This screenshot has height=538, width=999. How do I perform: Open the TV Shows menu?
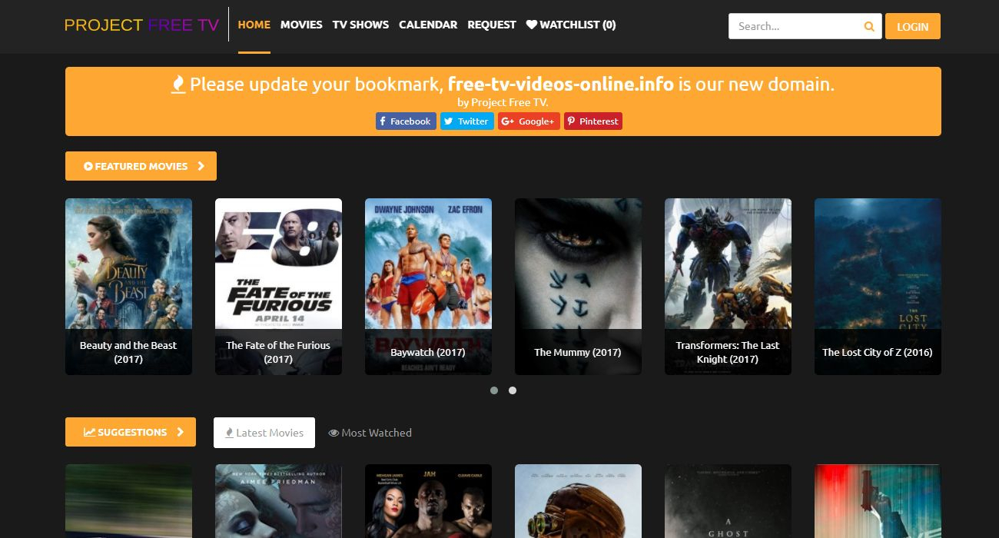[x=360, y=25]
